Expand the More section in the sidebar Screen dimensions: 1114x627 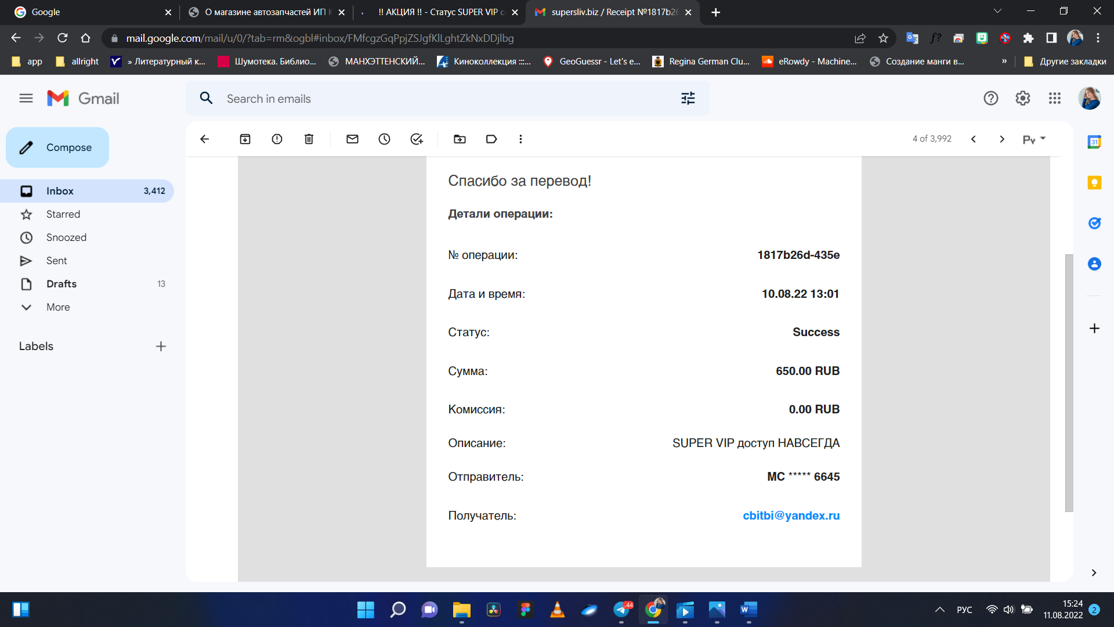(x=58, y=307)
